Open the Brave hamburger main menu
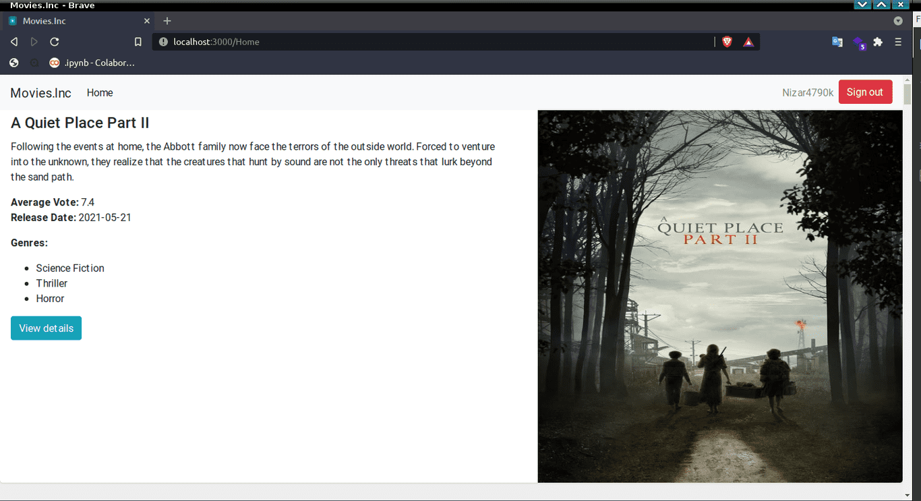This screenshot has height=501, width=921. [898, 42]
